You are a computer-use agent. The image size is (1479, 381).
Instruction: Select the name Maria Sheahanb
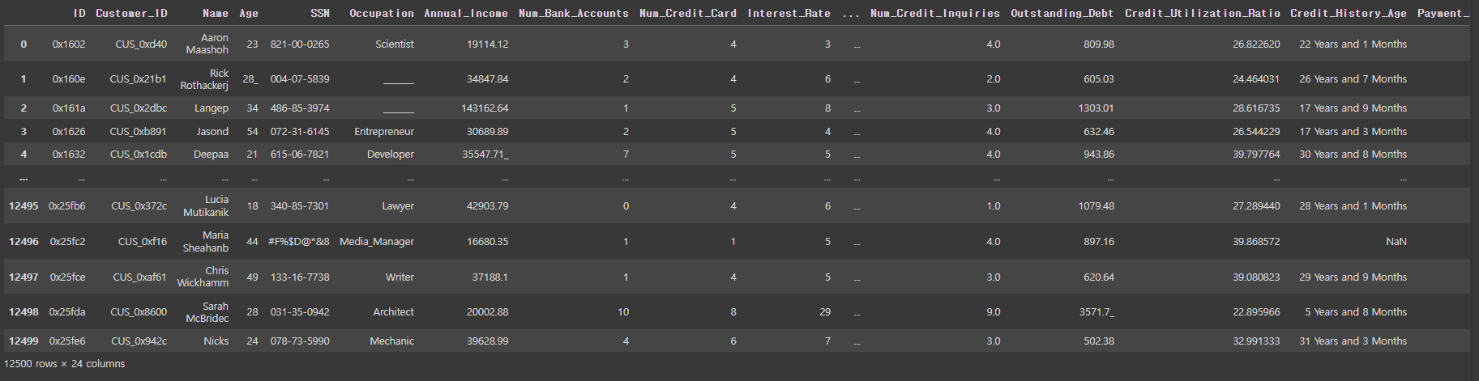206,242
